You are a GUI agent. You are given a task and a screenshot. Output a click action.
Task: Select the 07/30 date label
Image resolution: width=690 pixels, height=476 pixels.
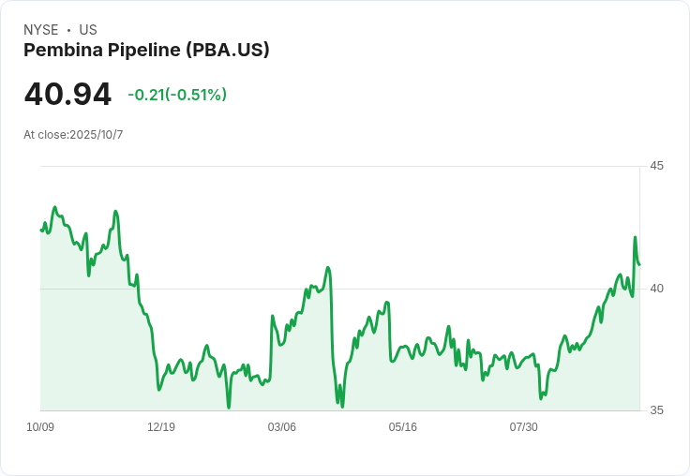(523, 427)
